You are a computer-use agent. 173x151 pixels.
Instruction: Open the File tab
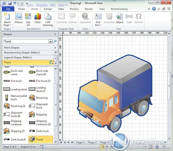pyautogui.click(x=8, y=9)
